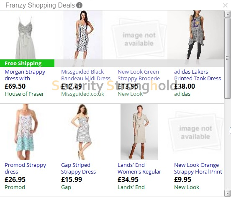The image size is (231, 197).
Task: Open Lands' End Women's Regular link
Action: click(x=139, y=168)
